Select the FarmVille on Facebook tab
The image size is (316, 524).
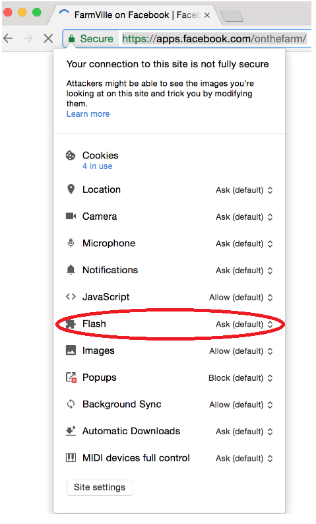(x=134, y=15)
